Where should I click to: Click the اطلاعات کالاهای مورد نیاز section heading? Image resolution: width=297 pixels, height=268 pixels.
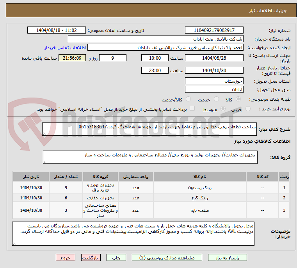pos(262,141)
